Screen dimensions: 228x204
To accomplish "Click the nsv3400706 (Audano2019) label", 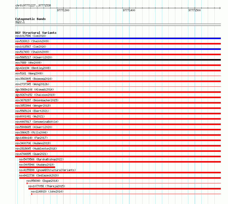I will (33, 143).
